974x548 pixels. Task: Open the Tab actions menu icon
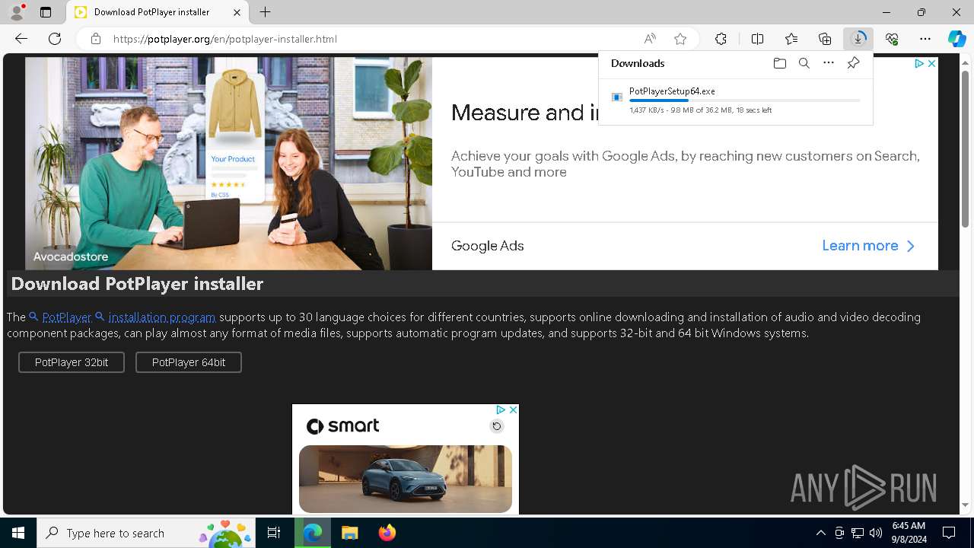(46, 12)
